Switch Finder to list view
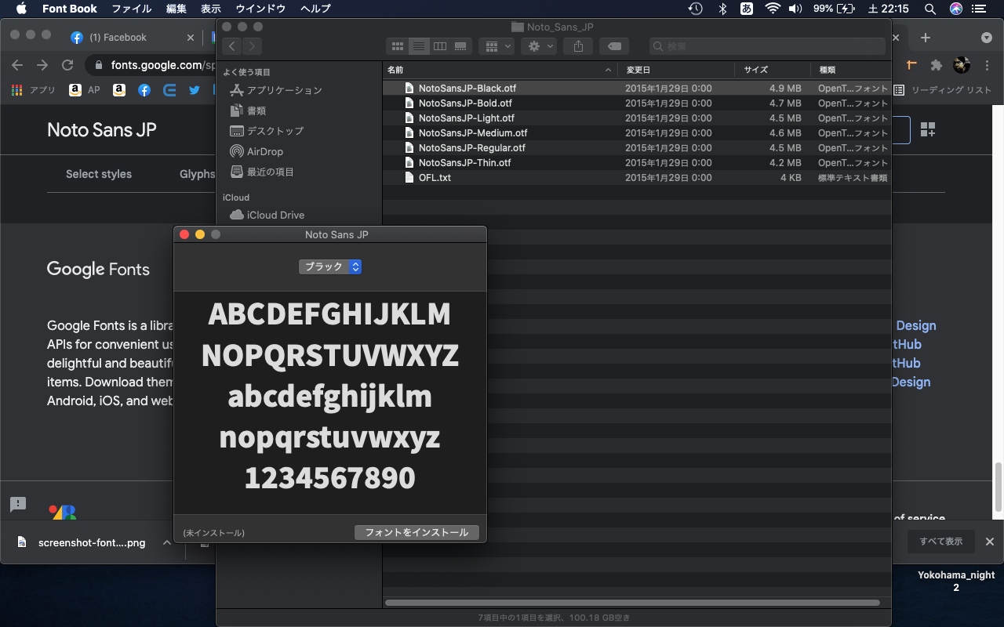Image resolution: width=1004 pixels, height=627 pixels. click(x=419, y=46)
